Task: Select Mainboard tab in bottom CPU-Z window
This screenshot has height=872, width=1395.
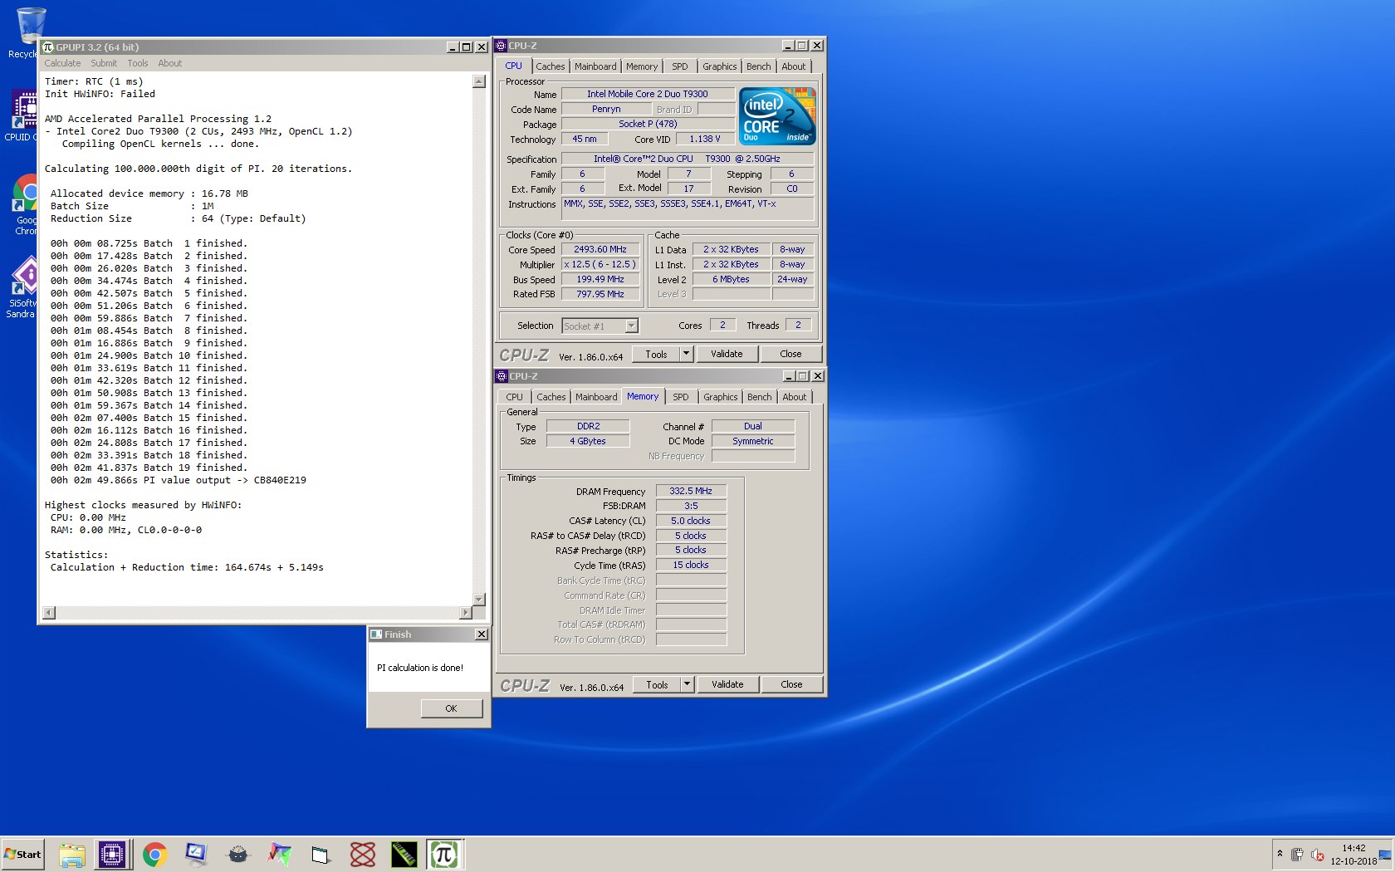Action: 596,397
